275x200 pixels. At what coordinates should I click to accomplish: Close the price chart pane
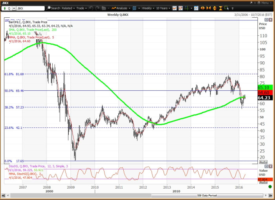coord(270,20)
